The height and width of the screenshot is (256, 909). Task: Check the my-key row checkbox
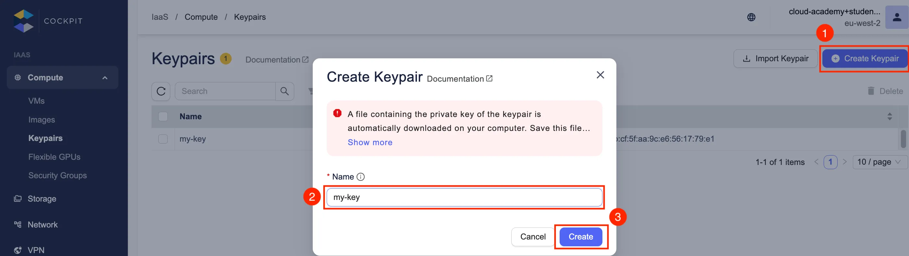coord(163,139)
